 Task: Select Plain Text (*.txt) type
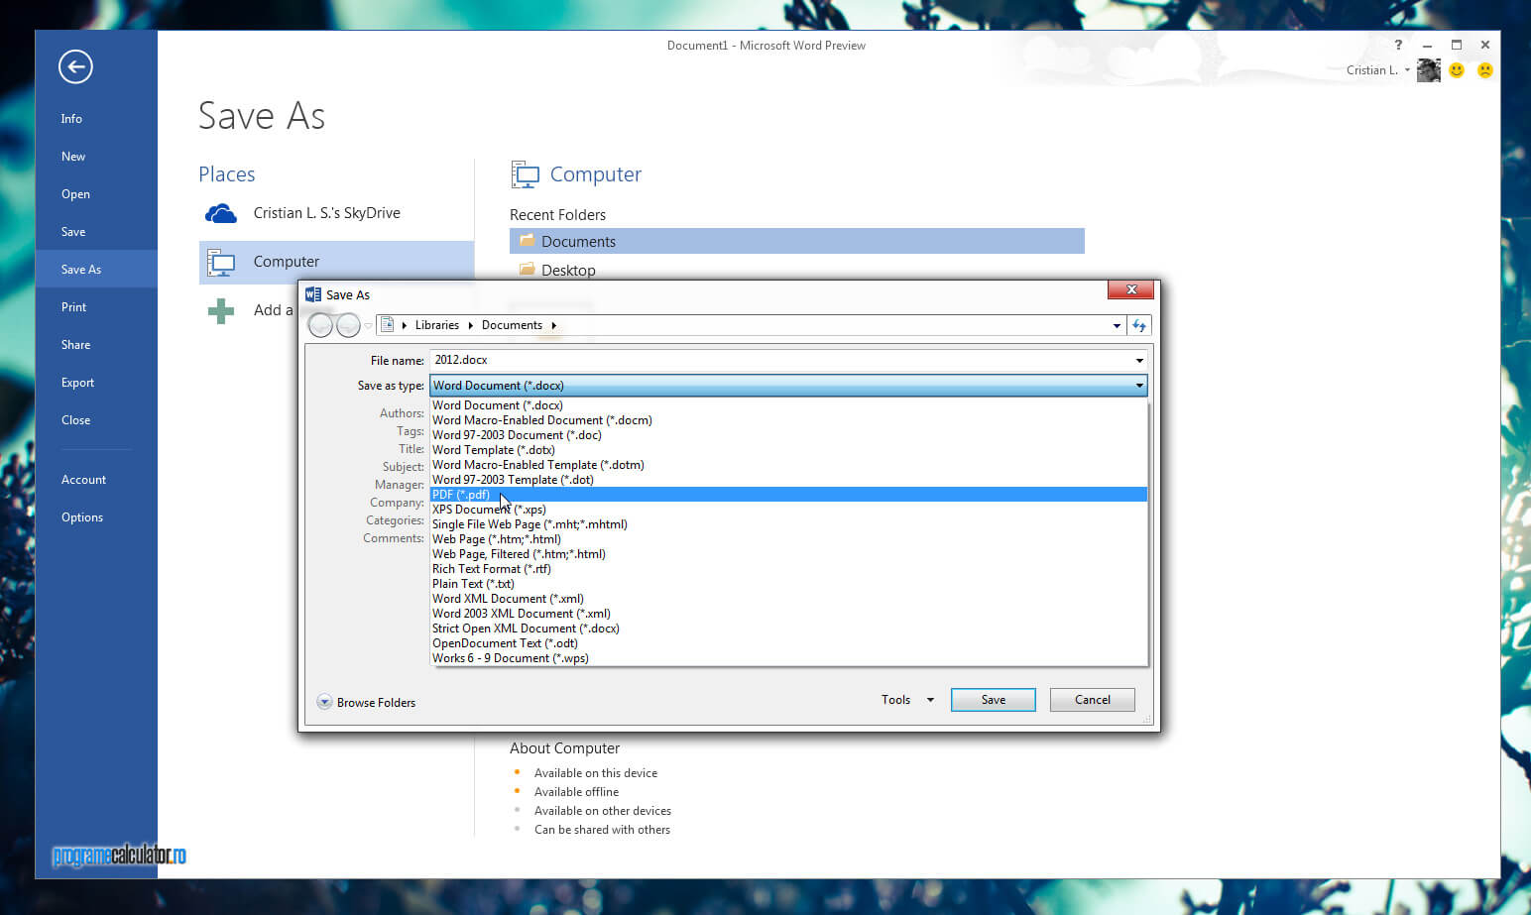788,584
